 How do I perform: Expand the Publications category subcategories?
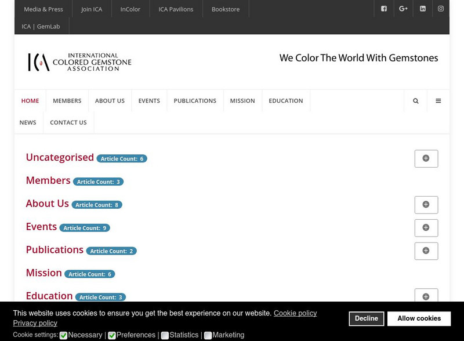(426, 251)
